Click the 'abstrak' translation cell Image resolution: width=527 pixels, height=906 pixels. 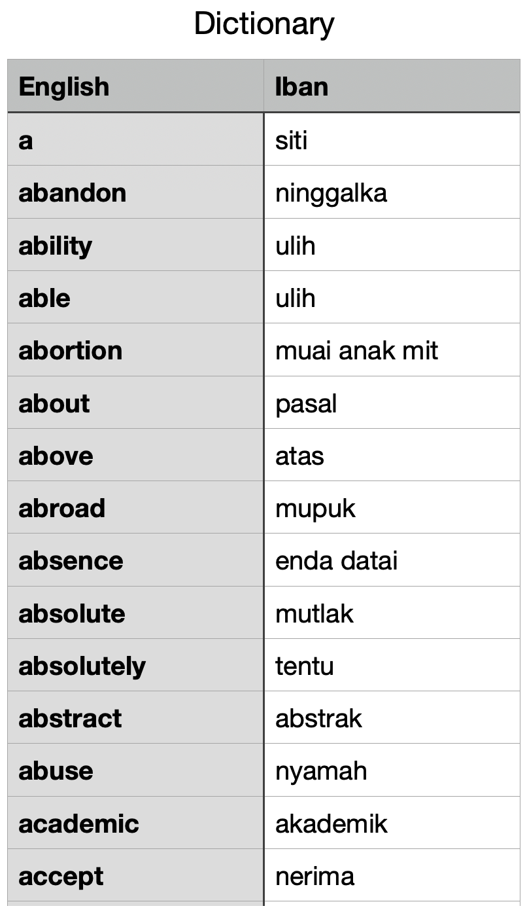(x=392, y=718)
